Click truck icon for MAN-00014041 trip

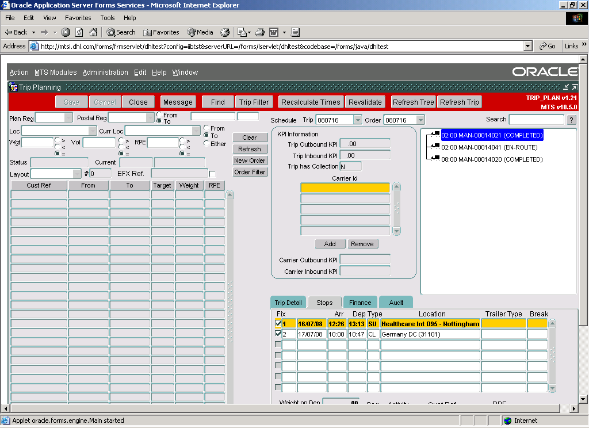click(435, 147)
